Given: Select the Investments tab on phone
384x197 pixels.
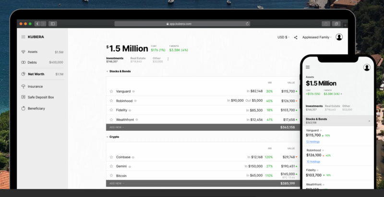Looking at the screenshot, I should point(314,108).
